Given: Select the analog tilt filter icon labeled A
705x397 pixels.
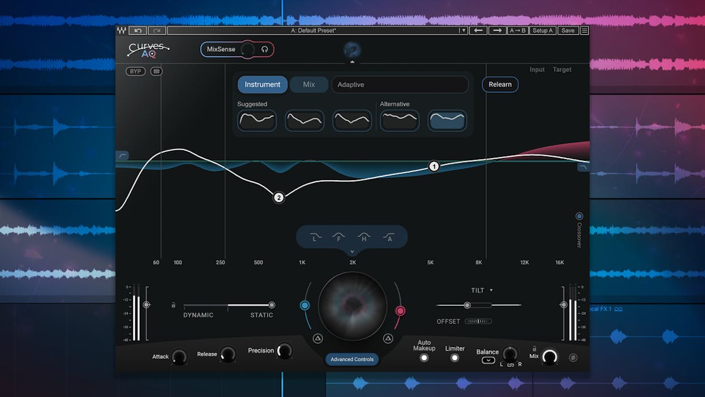Looking at the screenshot, I should (x=389, y=237).
